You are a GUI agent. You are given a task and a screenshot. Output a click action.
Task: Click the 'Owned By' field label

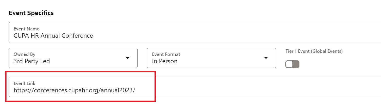(x=24, y=54)
